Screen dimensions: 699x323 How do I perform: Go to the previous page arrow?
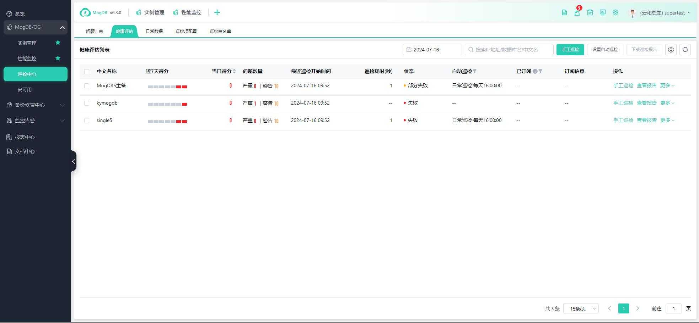(609, 308)
